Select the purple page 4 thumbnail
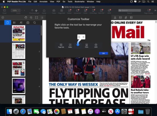Viewport: 157px width, 116px height. pos(19,86)
